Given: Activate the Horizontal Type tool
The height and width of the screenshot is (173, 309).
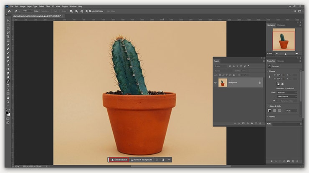Looking at the screenshot, I should [x=8, y=85].
